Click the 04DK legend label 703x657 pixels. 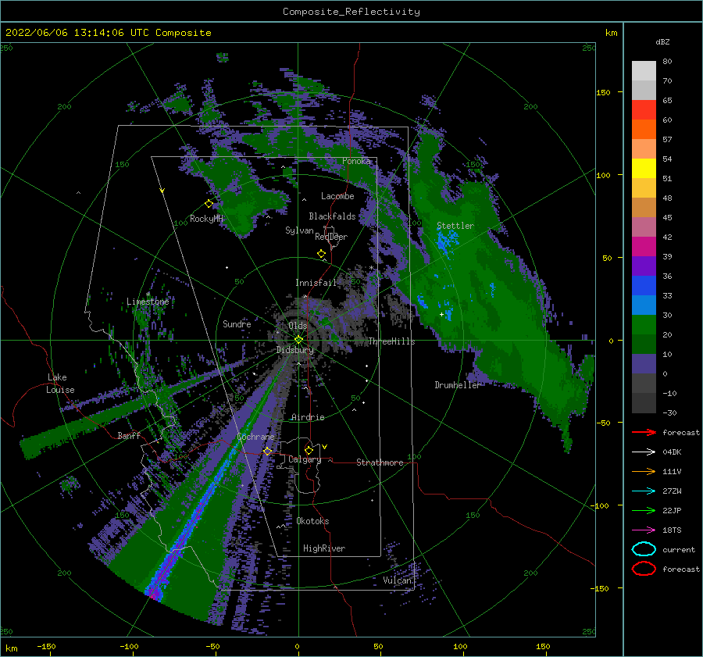(x=672, y=452)
